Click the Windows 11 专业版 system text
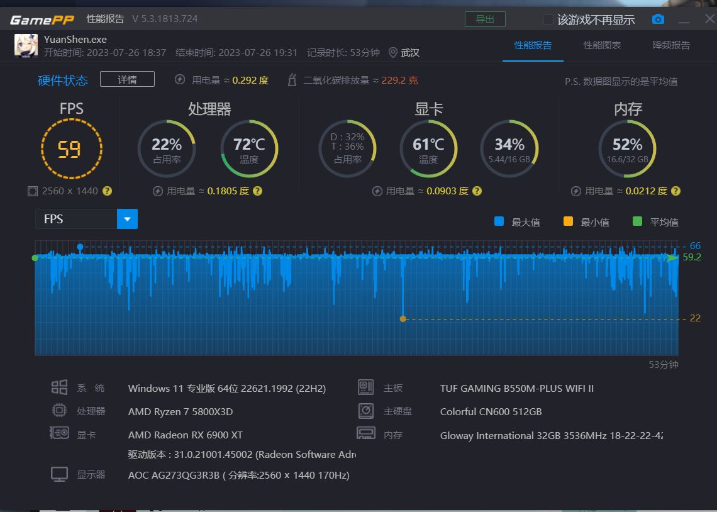Screen dimensions: 717x512 (227, 389)
